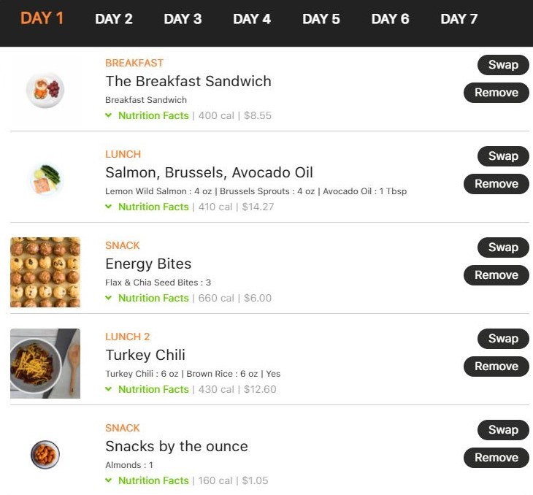Select the DAY 1 tab
The image size is (533, 495).
42,18
